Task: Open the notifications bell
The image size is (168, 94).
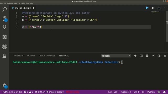Action: coord(164,92)
